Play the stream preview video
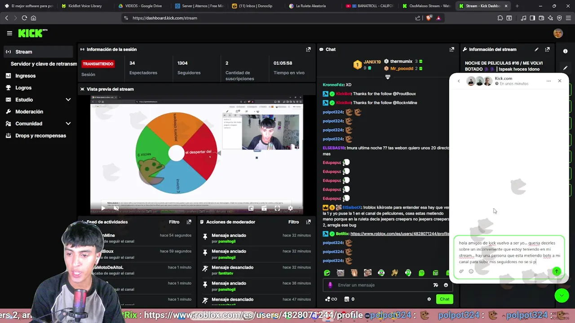 (x=103, y=208)
